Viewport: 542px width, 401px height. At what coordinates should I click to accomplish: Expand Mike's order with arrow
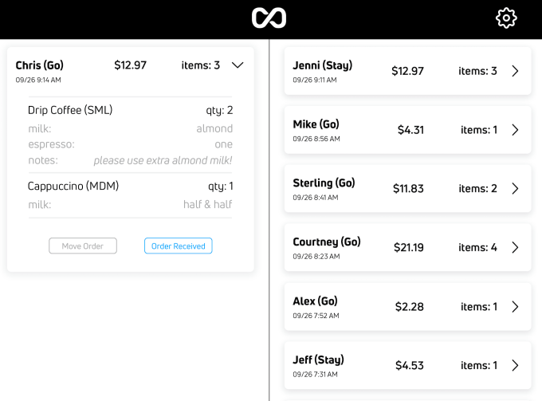click(x=515, y=130)
